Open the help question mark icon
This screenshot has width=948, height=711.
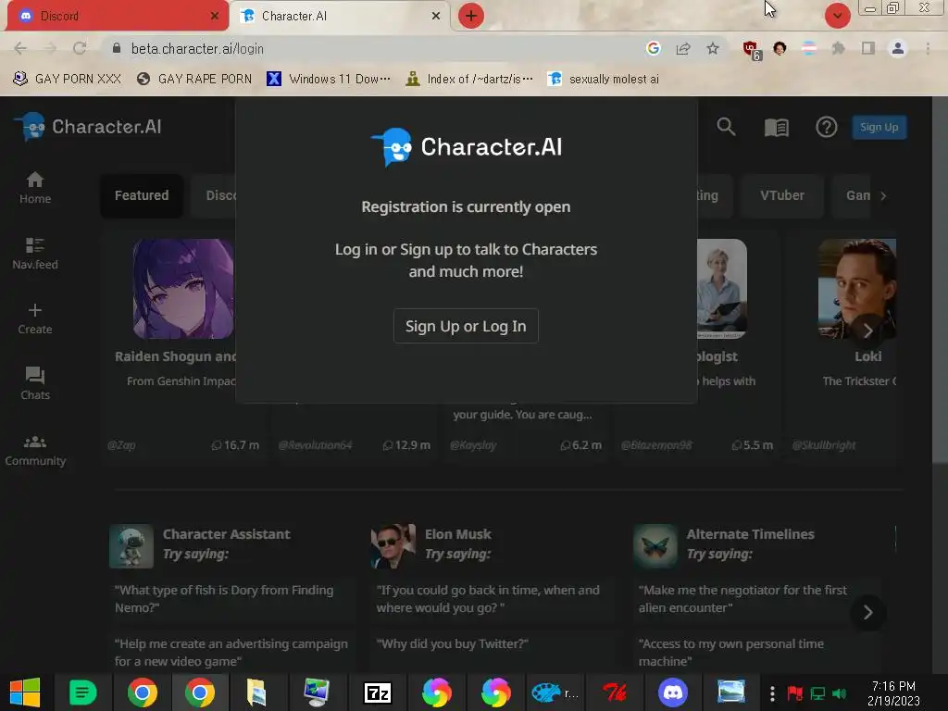click(x=827, y=127)
